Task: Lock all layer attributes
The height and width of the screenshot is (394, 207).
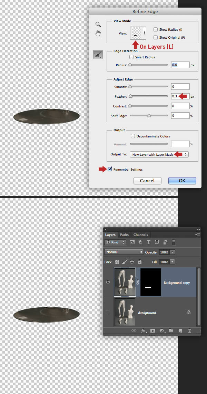Action: (x=140, y=262)
